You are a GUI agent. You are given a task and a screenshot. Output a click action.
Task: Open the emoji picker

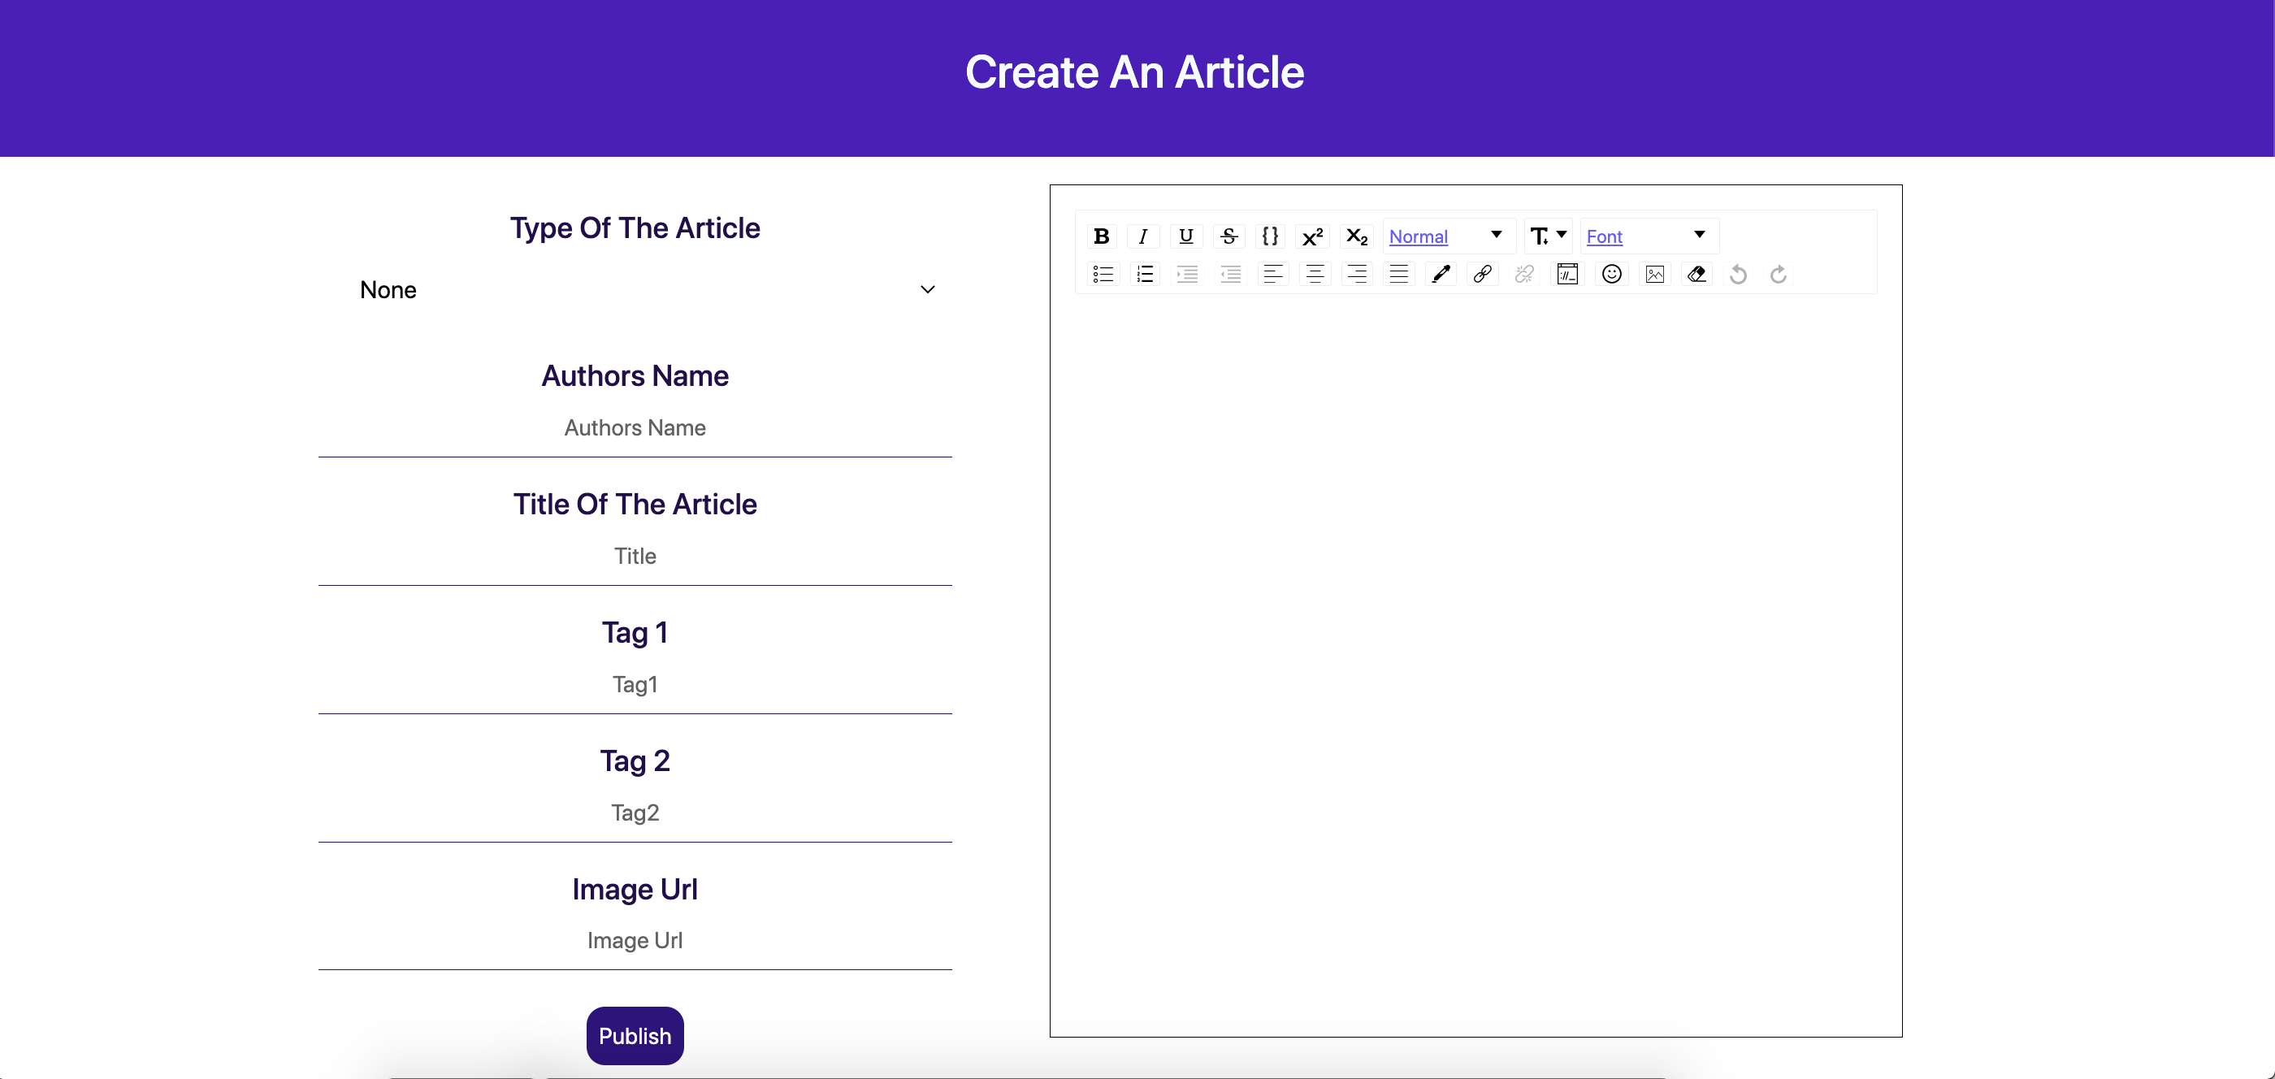point(1612,274)
